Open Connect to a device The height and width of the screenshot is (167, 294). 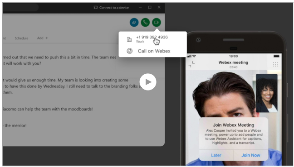pyautogui.click(x=111, y=8)
